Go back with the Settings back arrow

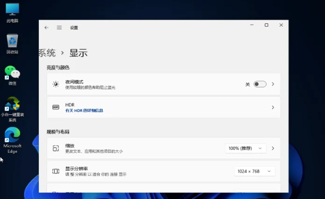point(46,28)
